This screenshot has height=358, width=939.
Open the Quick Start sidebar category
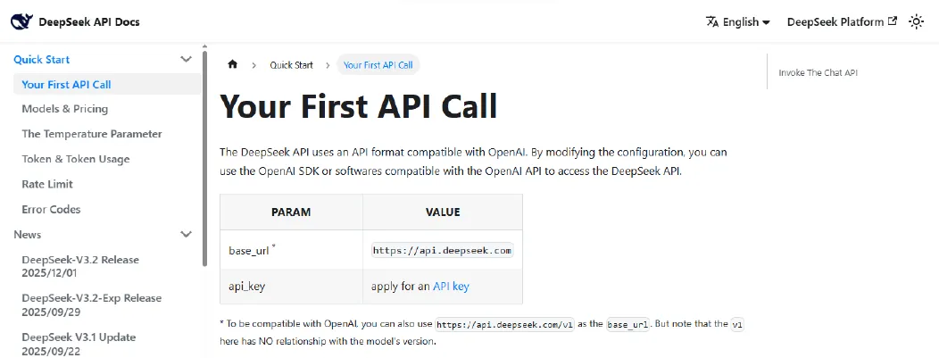42,59
